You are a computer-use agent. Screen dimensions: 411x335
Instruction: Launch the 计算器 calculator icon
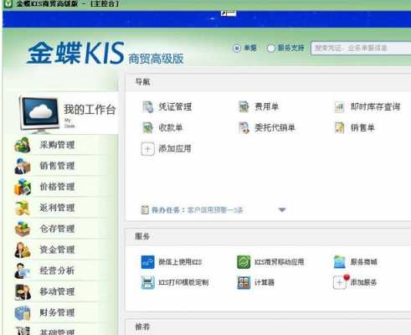click(x=244, y=282)
